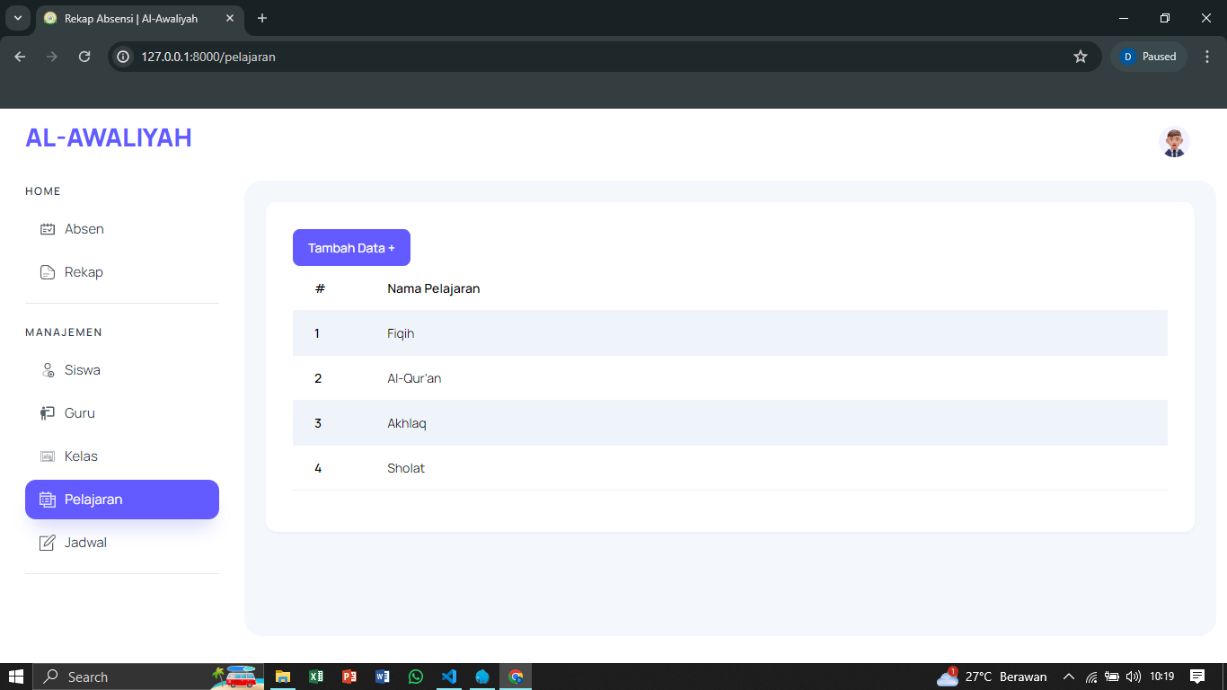Click the Guru teacher icon
Image resolution: width=1227 pixels, height=690 pixels.
pos(48,413)
